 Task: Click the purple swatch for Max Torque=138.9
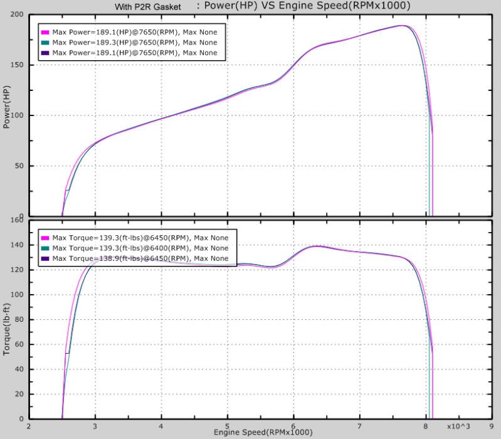(45, 258)
